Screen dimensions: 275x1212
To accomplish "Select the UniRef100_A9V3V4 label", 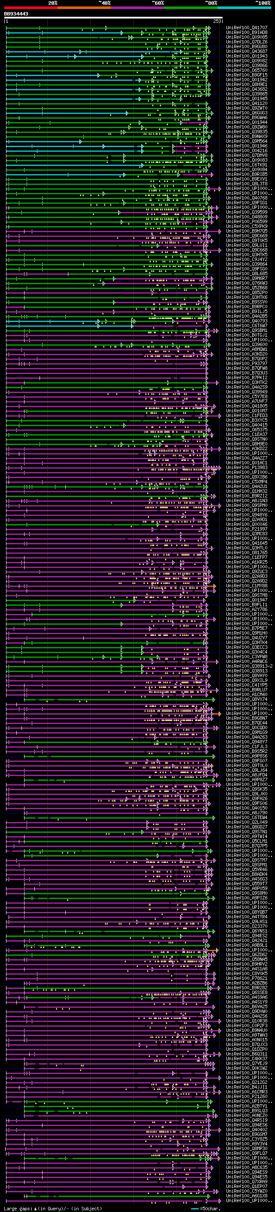I will 247,1144.
